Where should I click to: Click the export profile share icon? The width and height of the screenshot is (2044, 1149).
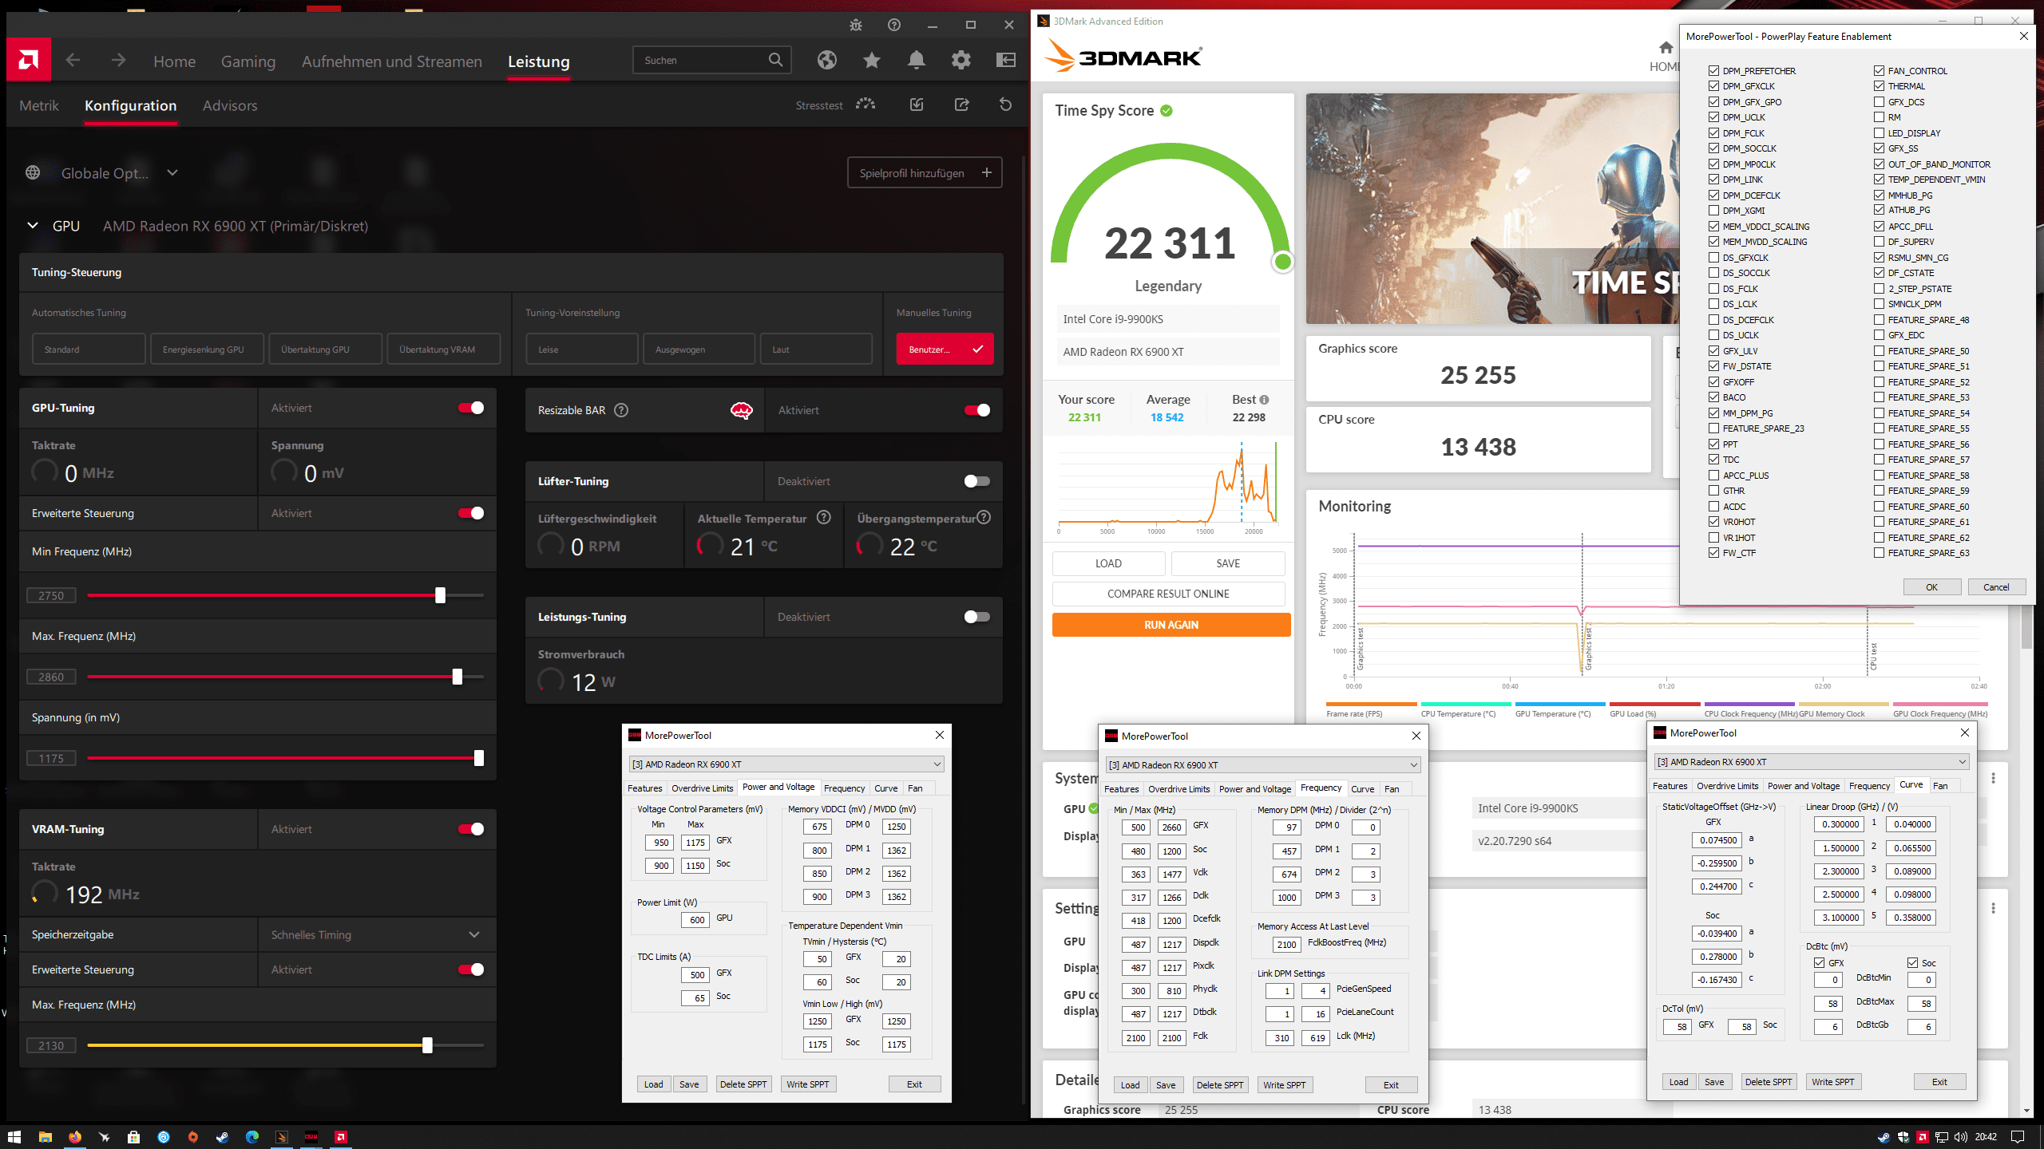click(961, 105)
